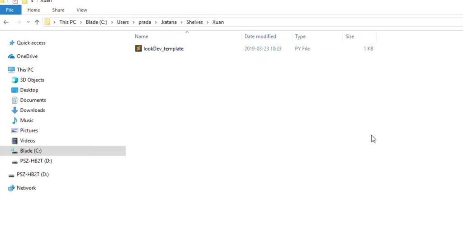Switch to the View ribbon tab
This screenshot has height=225, width=463.
tap(82, 10)
